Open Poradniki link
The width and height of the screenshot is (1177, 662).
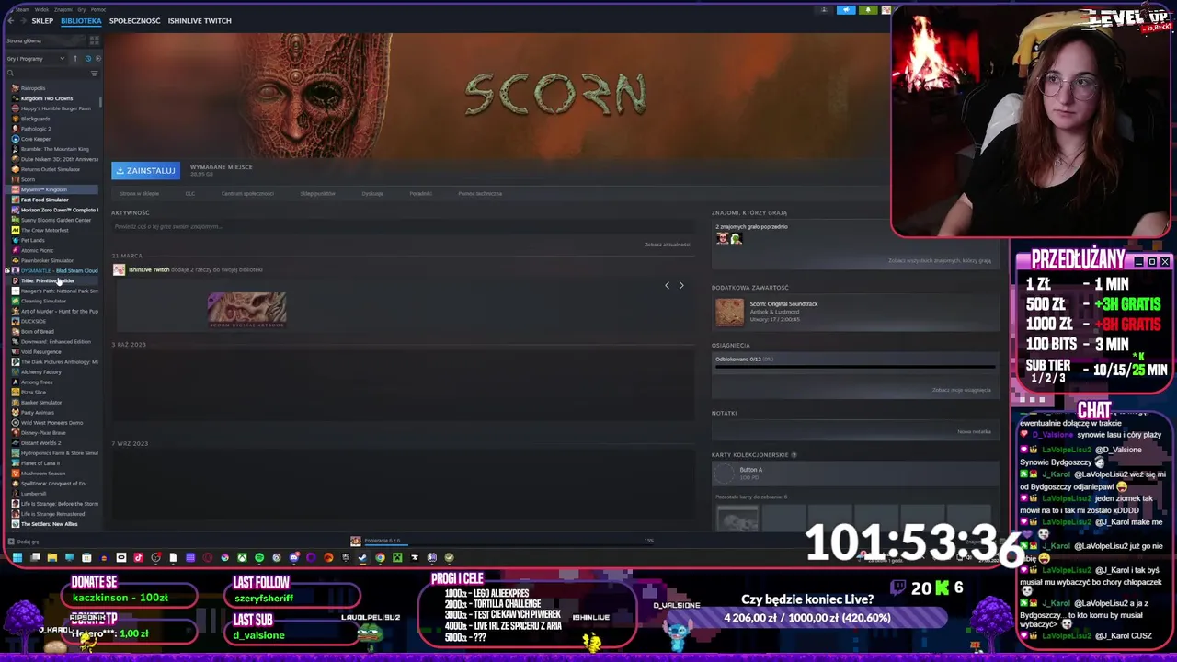420,194
